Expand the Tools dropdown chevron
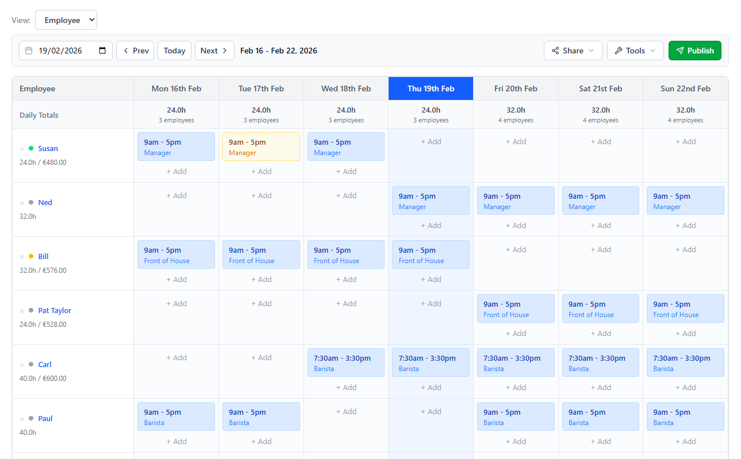This screenshot has height=459, width=741. click(652, 51)
